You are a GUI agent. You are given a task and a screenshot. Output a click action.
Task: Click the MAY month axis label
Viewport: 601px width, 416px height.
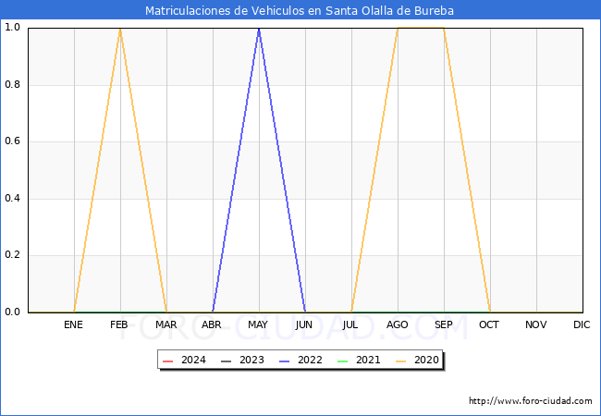258,324
